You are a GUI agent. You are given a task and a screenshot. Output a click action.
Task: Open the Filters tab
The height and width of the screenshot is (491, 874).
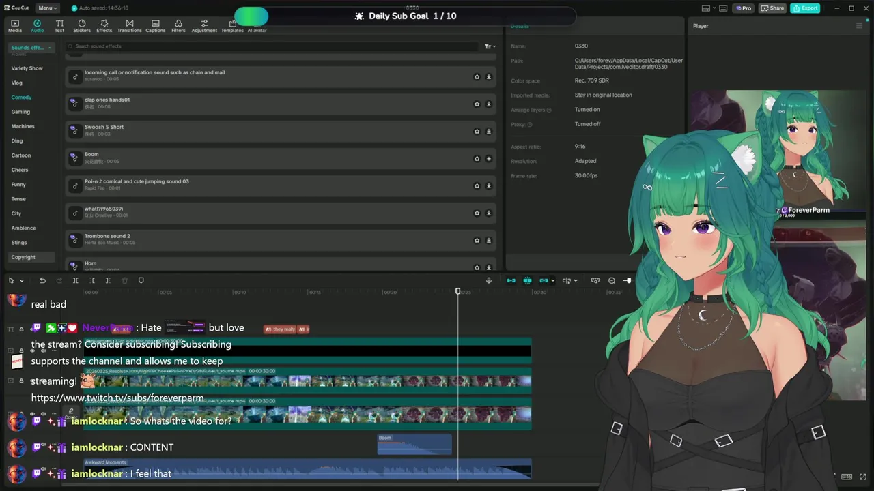point(178,26)
